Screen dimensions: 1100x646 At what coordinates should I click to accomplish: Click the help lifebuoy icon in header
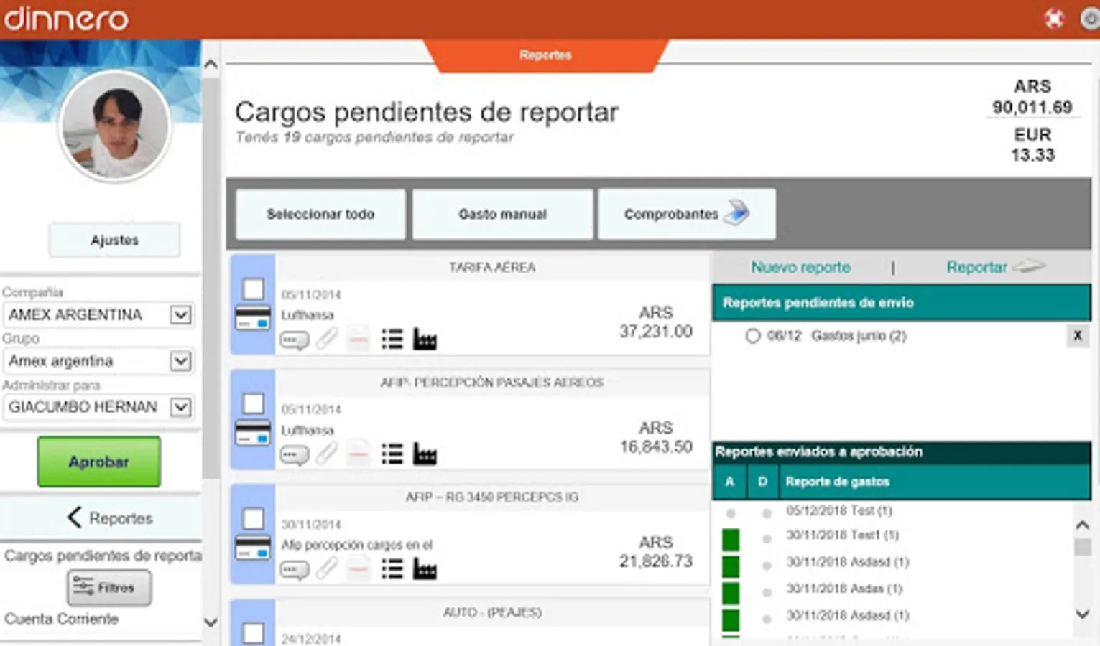1054,19
